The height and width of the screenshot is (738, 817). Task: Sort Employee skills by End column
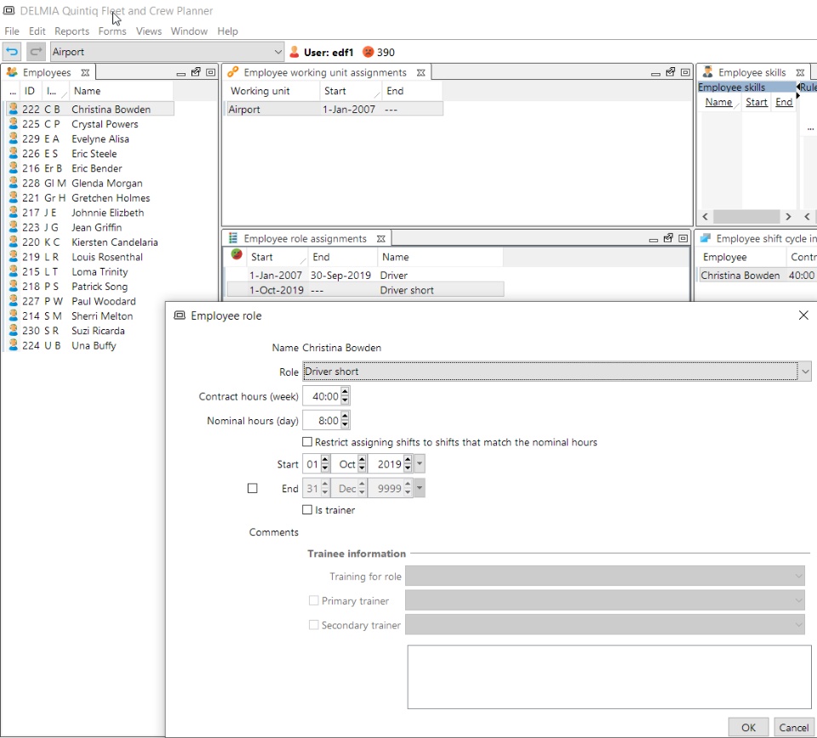(x=784, y=102)
